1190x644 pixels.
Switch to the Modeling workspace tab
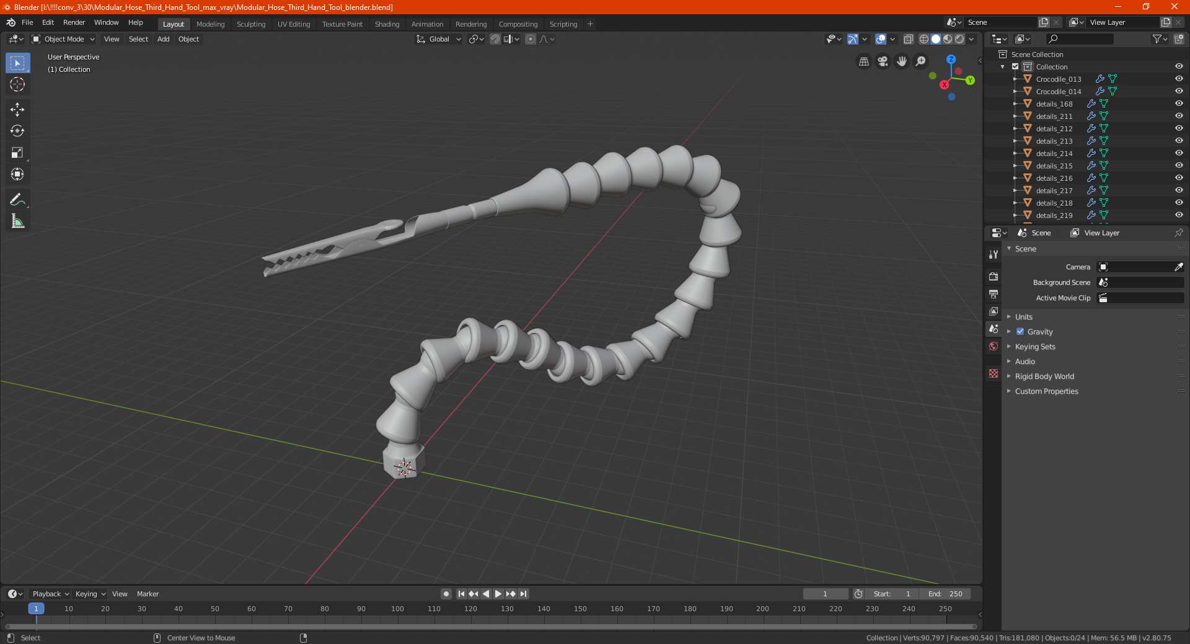click(210, 24)
